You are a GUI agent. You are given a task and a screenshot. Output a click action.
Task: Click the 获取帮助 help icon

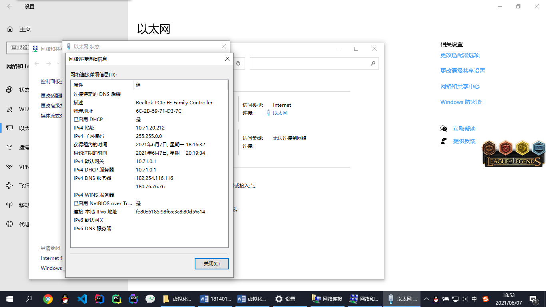click(444, 129)
